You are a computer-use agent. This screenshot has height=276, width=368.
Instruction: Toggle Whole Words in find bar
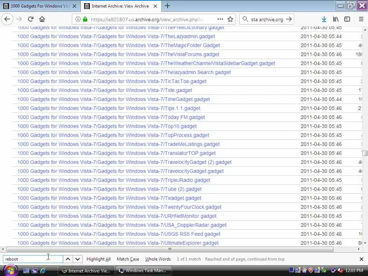[158, 259]
